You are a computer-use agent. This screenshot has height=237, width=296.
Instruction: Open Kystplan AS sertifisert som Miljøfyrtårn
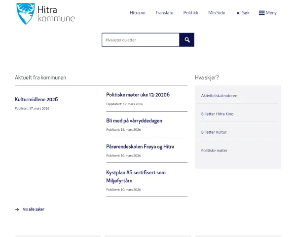[136, 176]
